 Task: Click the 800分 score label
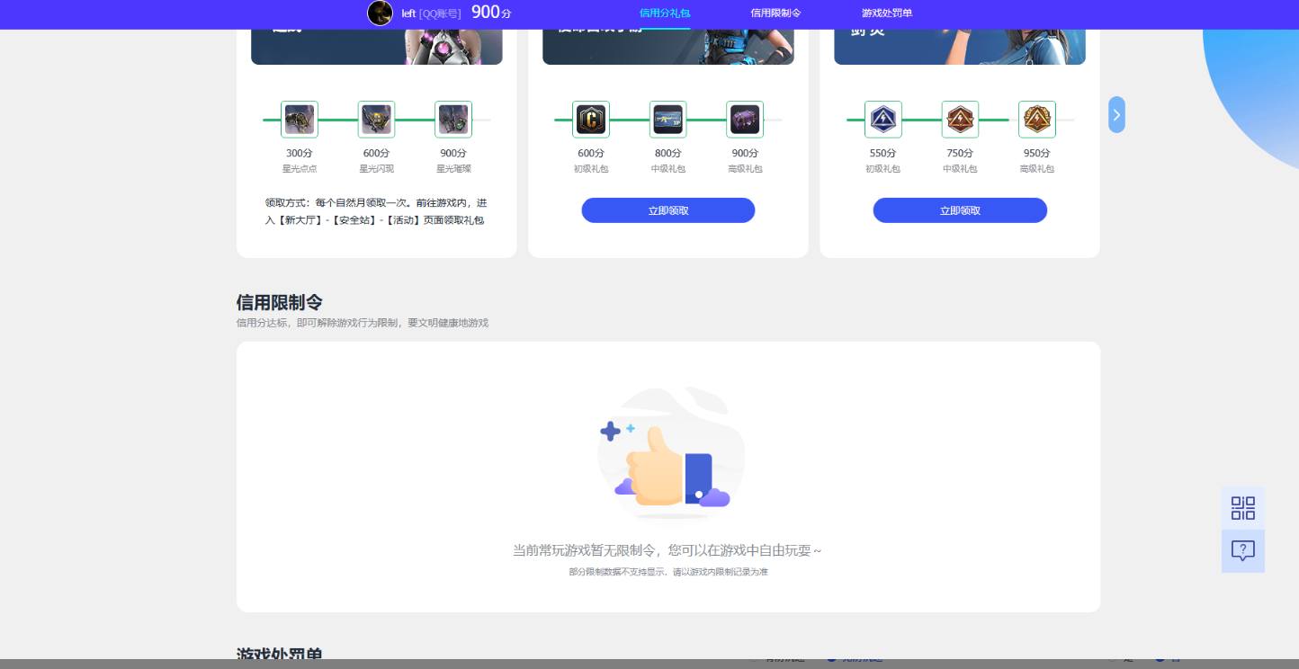667,154
